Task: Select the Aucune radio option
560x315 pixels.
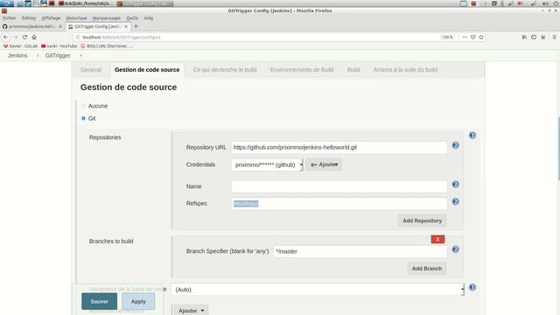Action: (x=83, y=106)
